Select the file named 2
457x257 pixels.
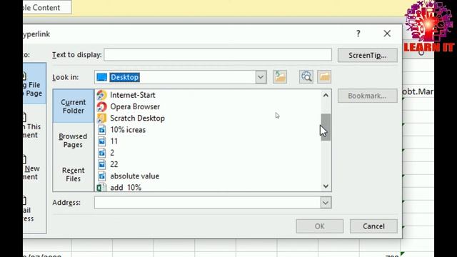(112, 153)
